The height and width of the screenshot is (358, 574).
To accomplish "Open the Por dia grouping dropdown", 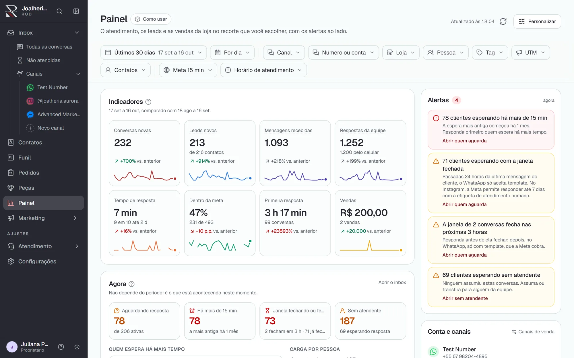I will point(232,53).
